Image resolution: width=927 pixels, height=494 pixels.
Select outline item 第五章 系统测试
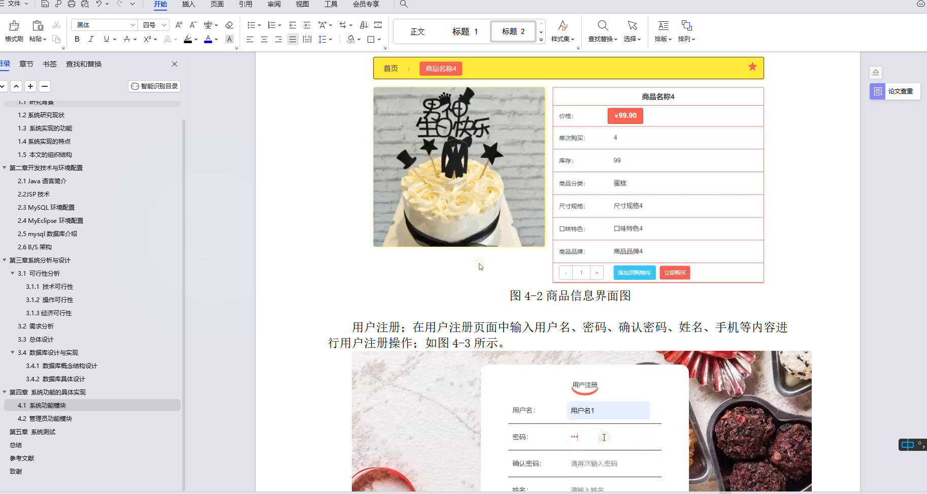[32, 432]
